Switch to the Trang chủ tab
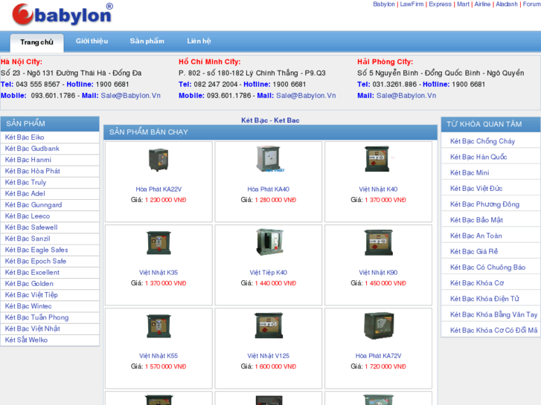Viewport: 541px width, 405px height. (x=36, y=42)
